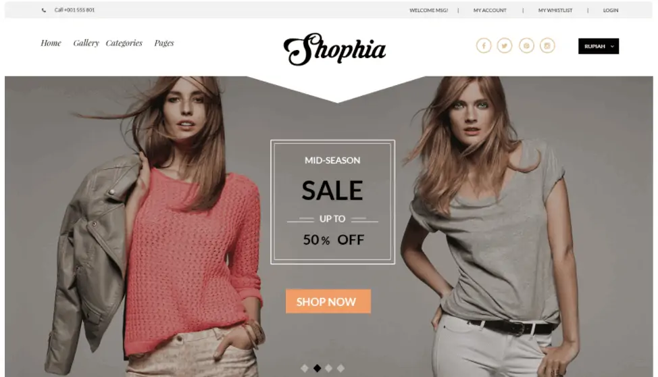Open the Categories menu
The height and width of the screenshot is (377, 658).
click(124, 43)
